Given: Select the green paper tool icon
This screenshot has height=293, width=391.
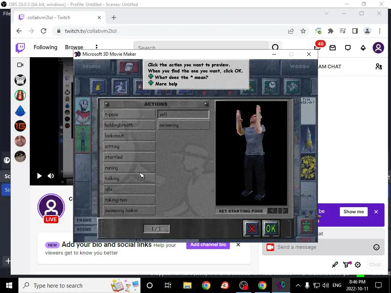Looking at the screenshot, I should click(292, 87).
